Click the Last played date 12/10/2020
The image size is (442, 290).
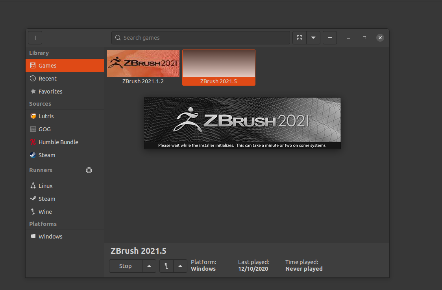point(253,269)
